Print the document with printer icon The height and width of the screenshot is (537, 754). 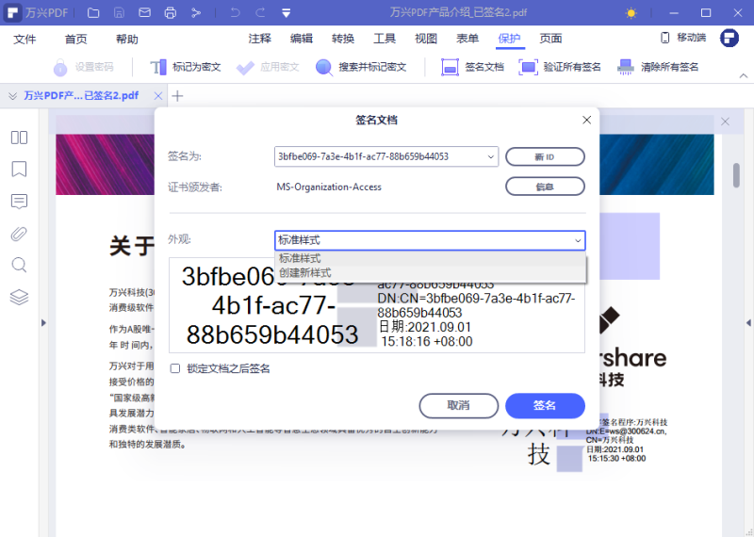point(171,13)
